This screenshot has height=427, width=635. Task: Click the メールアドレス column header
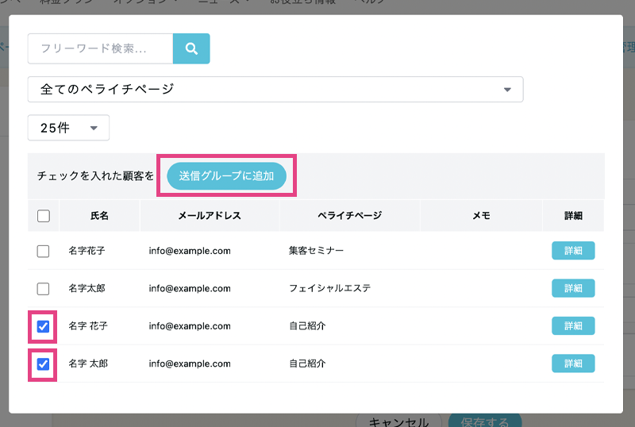pos(210,216)
